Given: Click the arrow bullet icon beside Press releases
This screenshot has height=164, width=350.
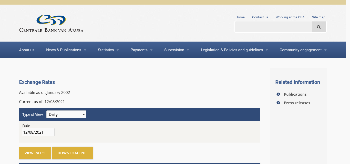Looking at the screenshot, I should (x=278, y=103).
